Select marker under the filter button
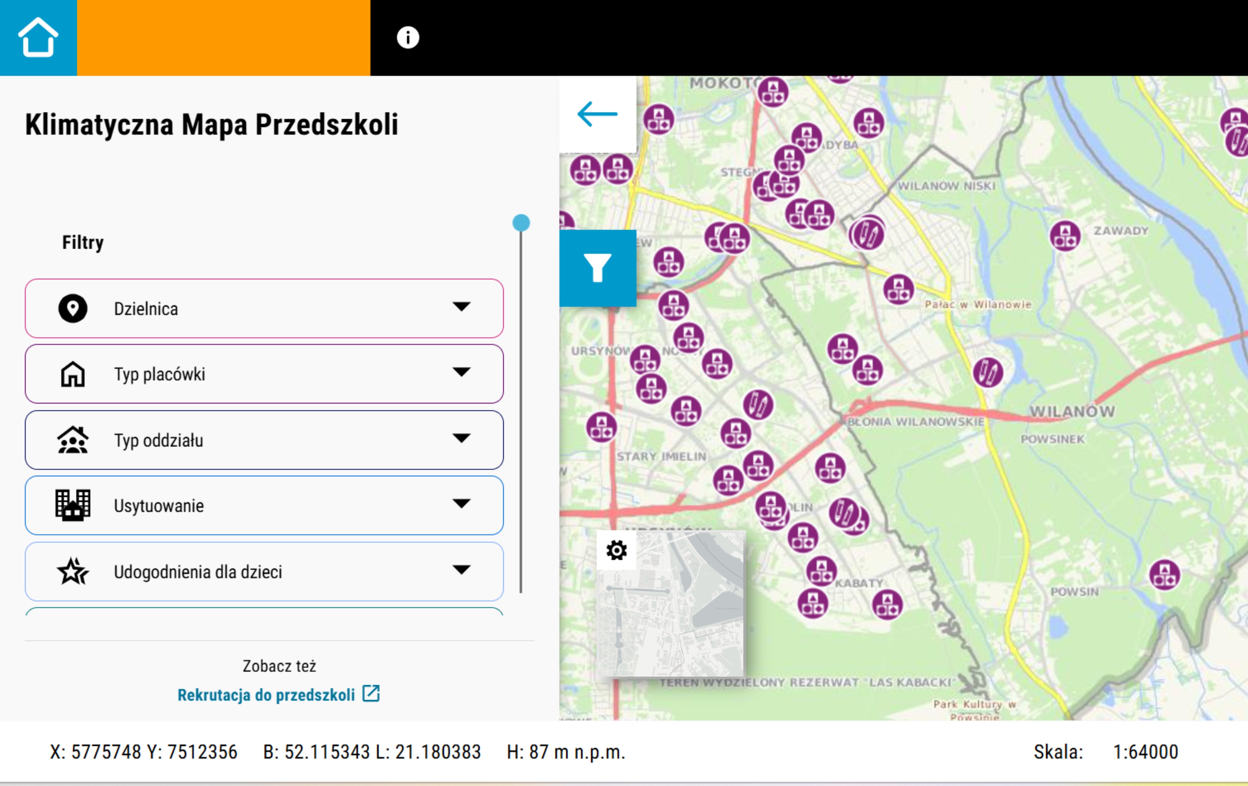1248x786 pixels. (674, 305)
